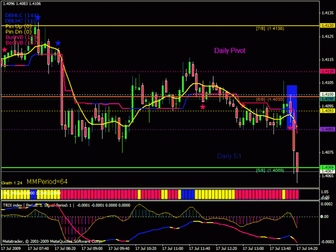Click the white 1.4100 price tag
Image resolution: width=336 pixels, height=252 pixels.
[327, 94]
